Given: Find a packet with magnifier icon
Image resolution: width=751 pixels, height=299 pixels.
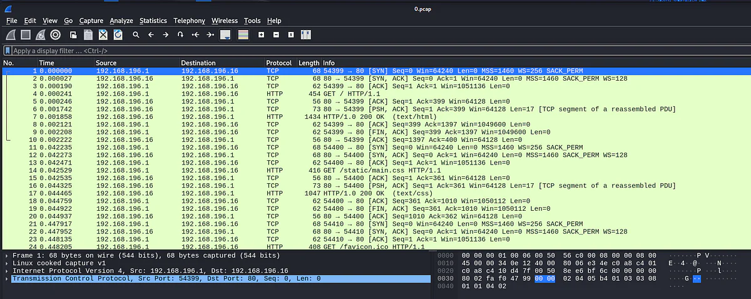Looking at the screenshot, I should (136, 35).
